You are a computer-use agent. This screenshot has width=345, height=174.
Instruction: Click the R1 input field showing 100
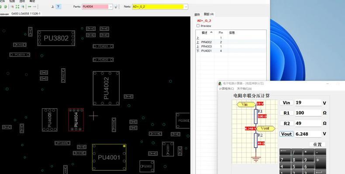[x=308, y=113]
